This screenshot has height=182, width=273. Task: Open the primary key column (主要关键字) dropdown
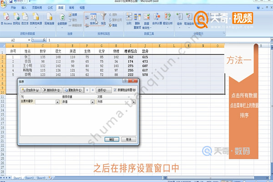tap(57, 102)
